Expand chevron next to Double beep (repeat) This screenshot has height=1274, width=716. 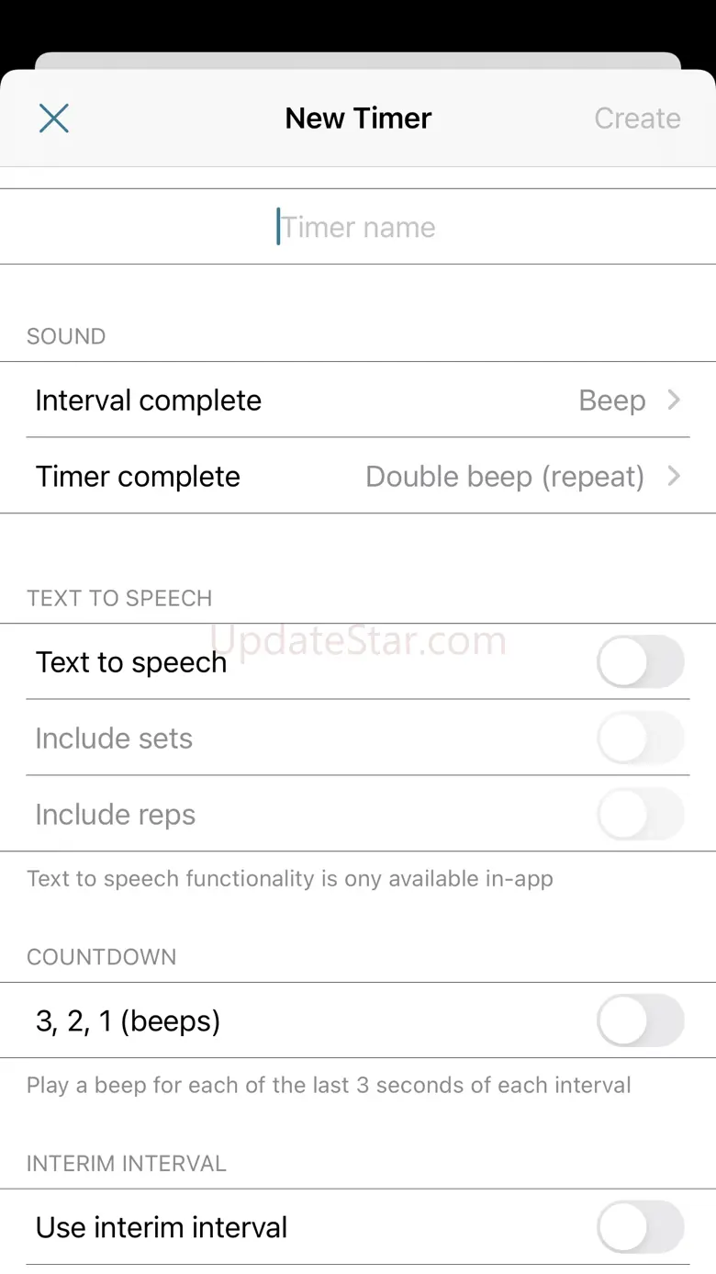[674, 477]
